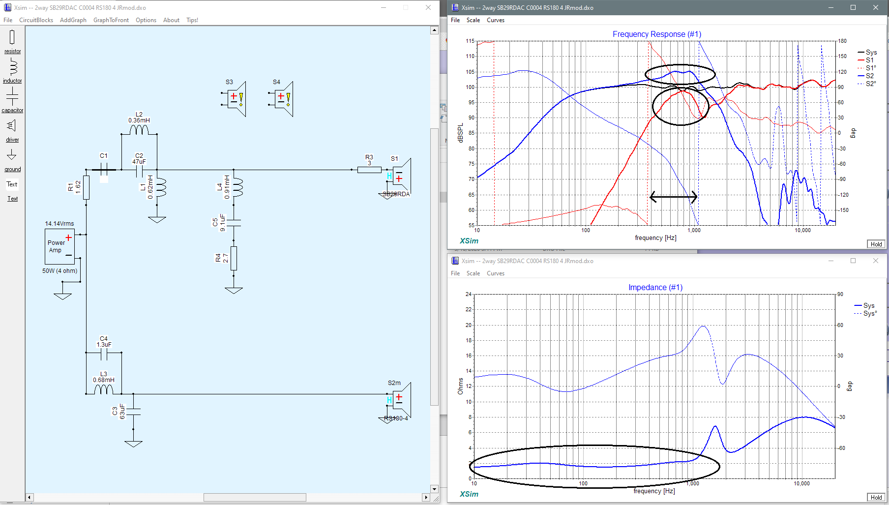Pick the underlined Text tool

(x=12, y=199)
